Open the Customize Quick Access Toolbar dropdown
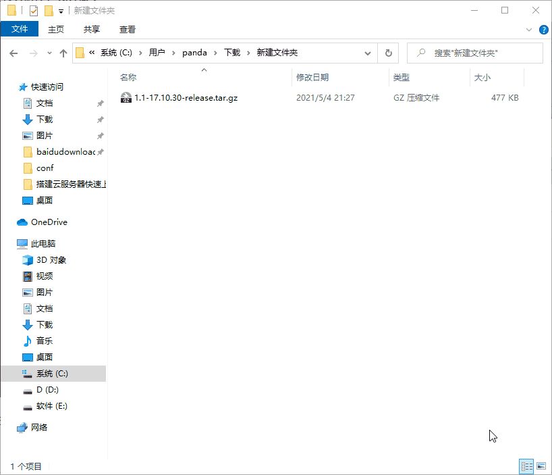This screenshot has height=475, width=552. 61,11
